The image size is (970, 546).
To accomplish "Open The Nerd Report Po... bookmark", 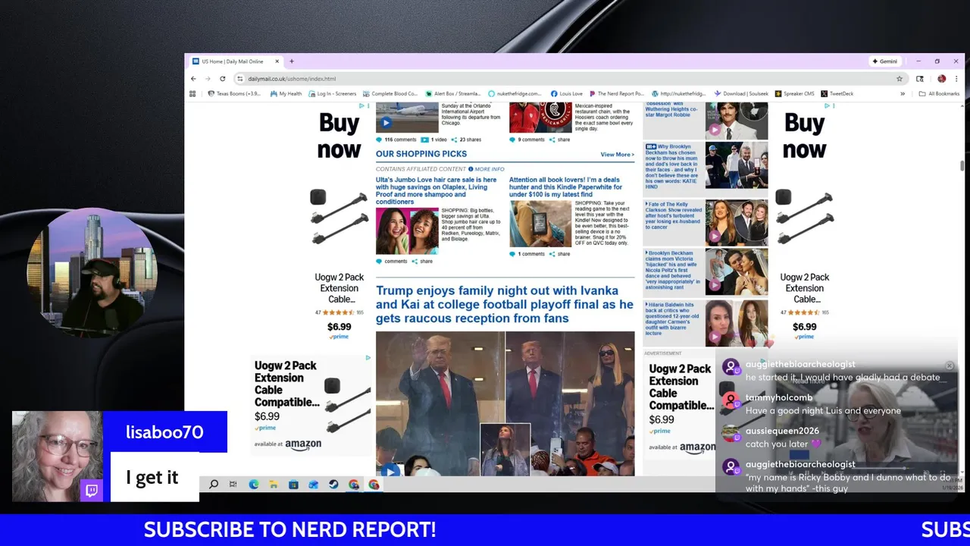I will point(617,94).
